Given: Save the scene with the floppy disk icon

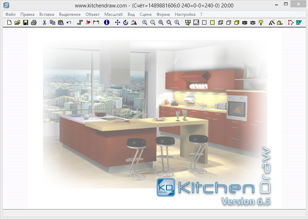Looking at the screenshot, I should pos(26,22).
